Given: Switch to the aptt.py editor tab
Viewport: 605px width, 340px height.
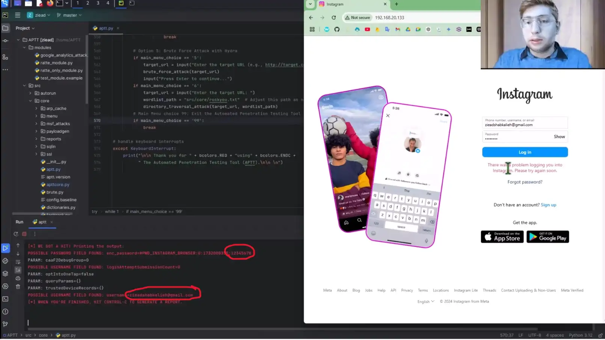Looking at the screenshot, I should pos(106,28).
